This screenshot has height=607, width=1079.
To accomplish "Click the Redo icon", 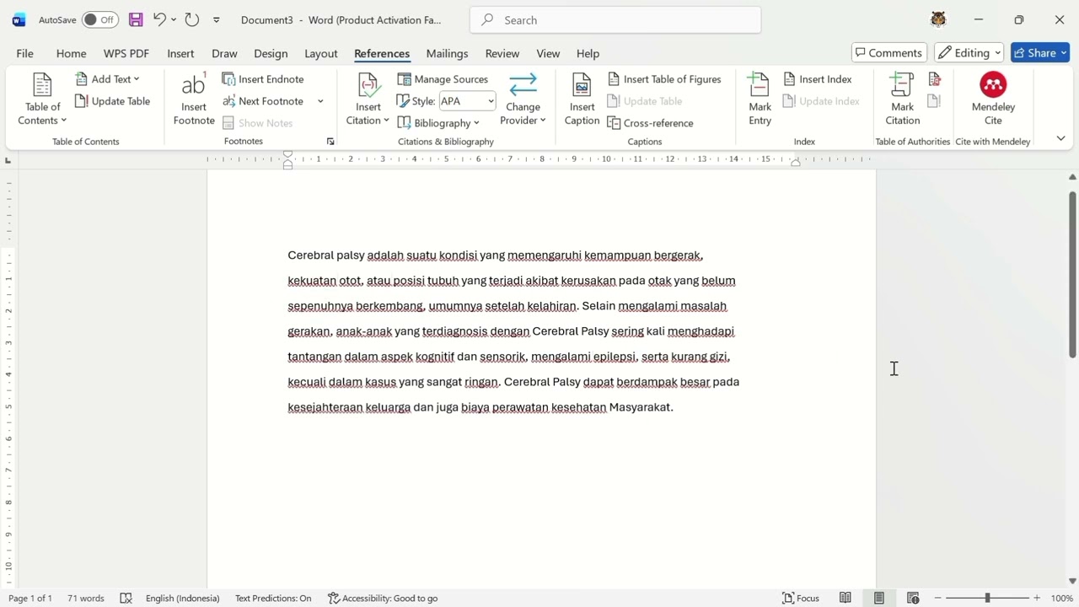I will [x=192, y=19].
